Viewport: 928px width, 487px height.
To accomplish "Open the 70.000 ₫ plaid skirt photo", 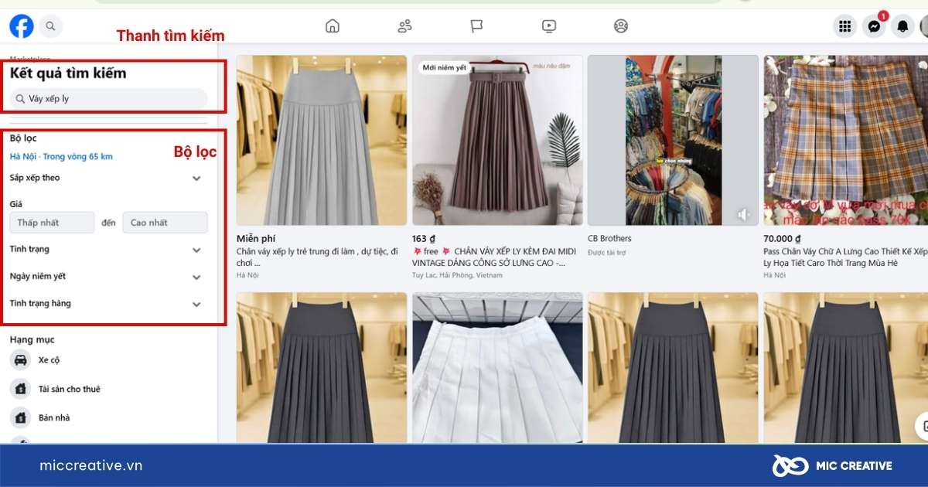I will tap(846, 140).
